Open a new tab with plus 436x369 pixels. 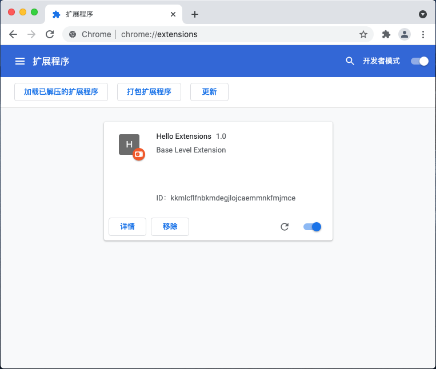[x=195, y=14]
